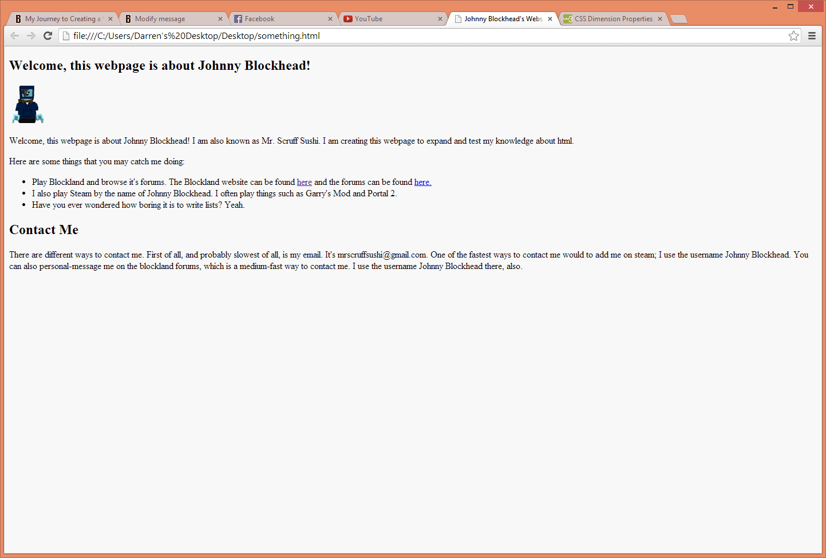Click the mrscruffsushi@gmail.com email text
Viewport: 826px width, 558px height.
pyautogui.click(x=382, y=255)
